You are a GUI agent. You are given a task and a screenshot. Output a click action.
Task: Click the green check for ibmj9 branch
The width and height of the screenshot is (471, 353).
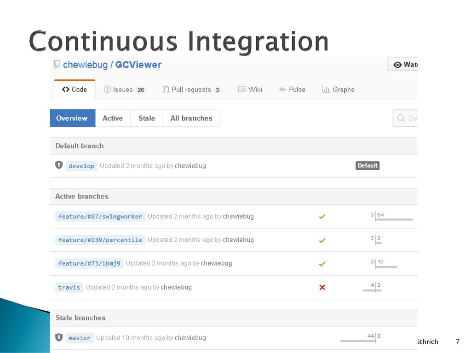pyautogui.click(x=322, y=264)
